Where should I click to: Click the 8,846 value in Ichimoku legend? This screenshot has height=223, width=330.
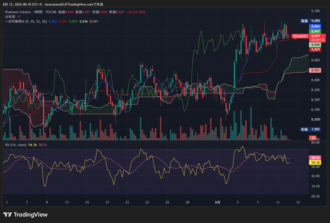[x=84, y=21]
